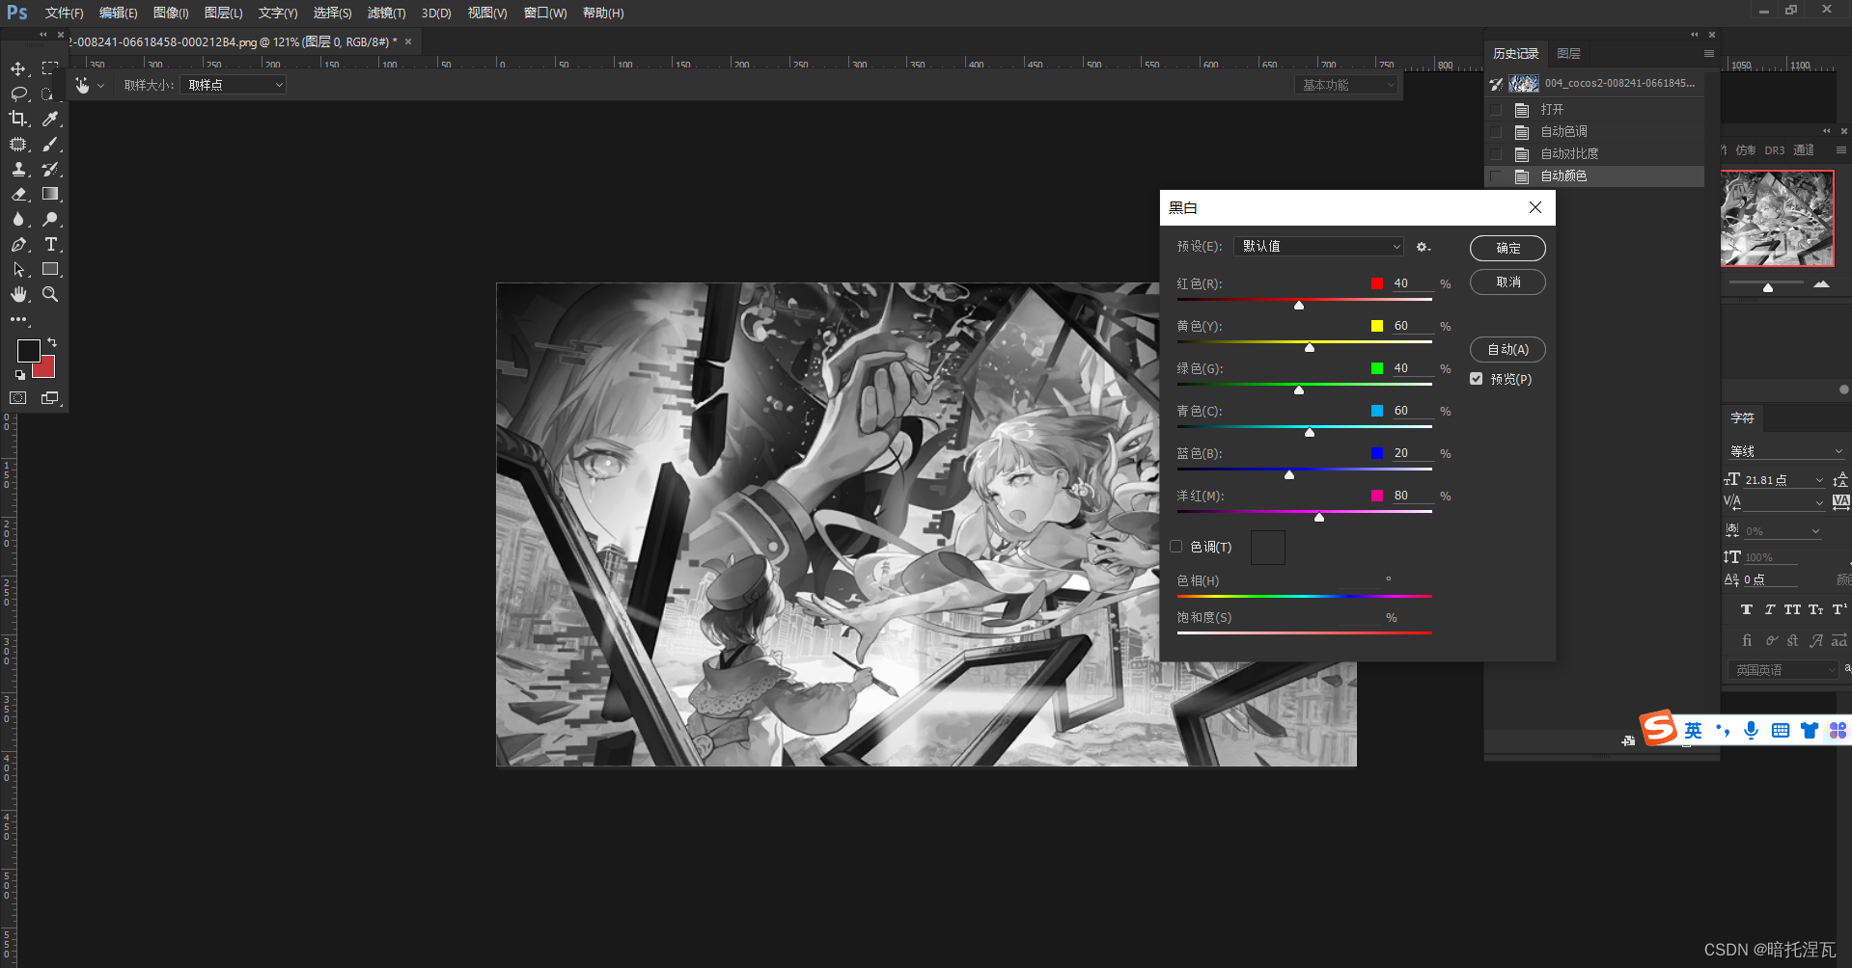The height and width of the screenshot is (968, 1852).
Task: Open the font family 等线 dropdown
Action: 1786,451
